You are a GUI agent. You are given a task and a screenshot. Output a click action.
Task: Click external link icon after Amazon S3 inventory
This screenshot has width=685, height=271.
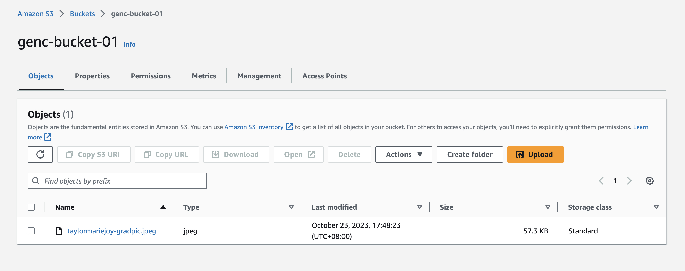tap(289, 127)
